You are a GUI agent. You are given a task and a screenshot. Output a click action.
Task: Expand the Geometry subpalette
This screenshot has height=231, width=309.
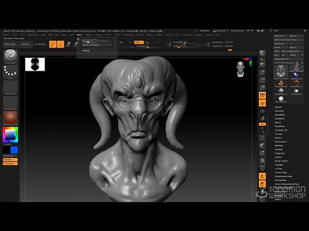[x=279, y=111]
